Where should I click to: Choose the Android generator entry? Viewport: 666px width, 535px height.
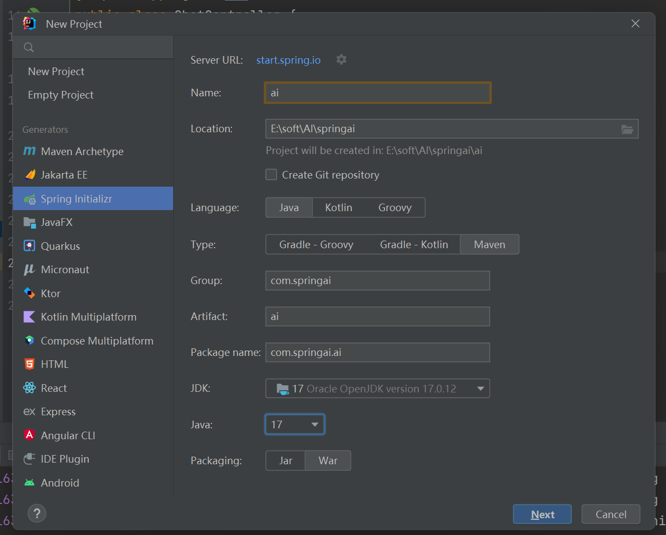tap(93, 483)
